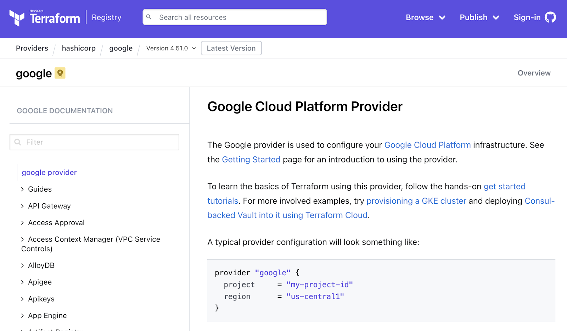Screen dimensions: 567x331
Task: Expand the Access Approval chevron
Action: point(22,223)
